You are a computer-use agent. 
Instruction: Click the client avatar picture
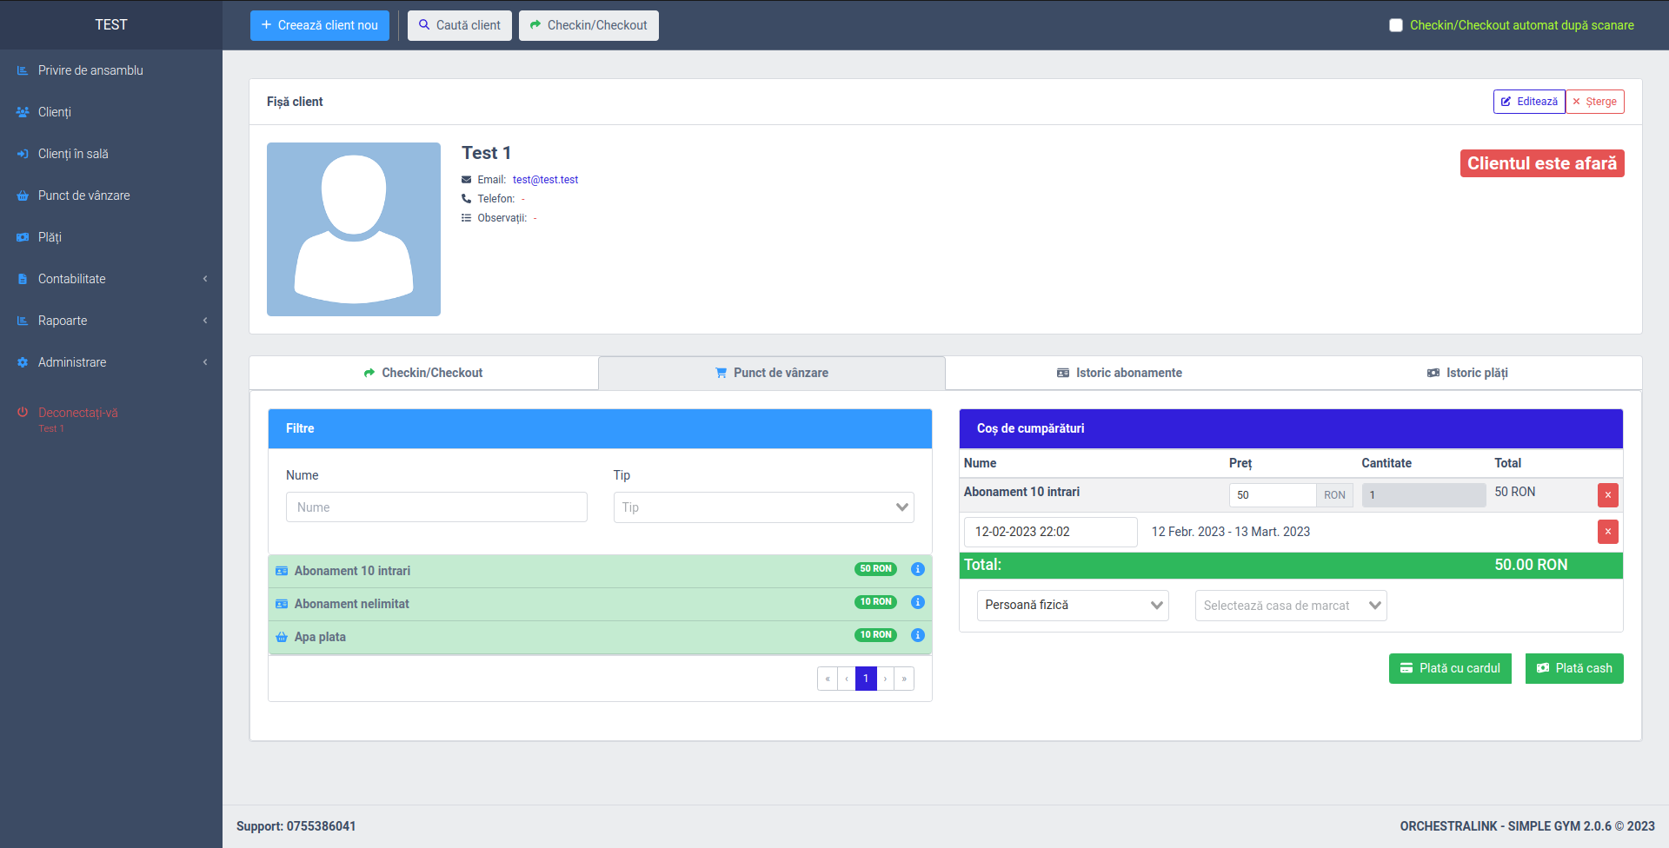[x=354, y=229]
